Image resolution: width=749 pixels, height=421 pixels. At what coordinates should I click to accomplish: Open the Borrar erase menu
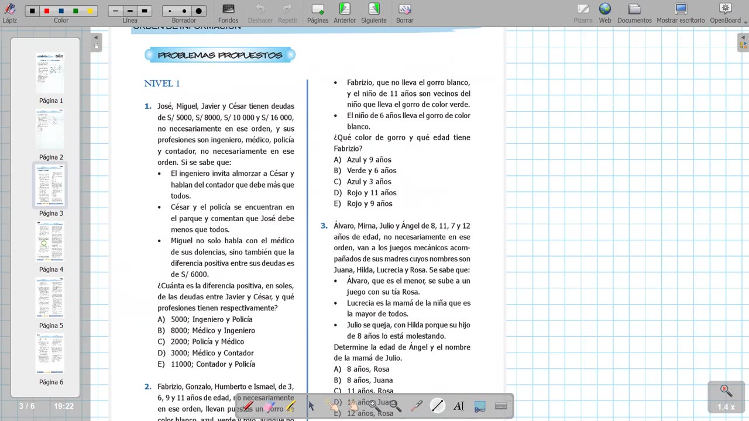[x=404, y=12]
